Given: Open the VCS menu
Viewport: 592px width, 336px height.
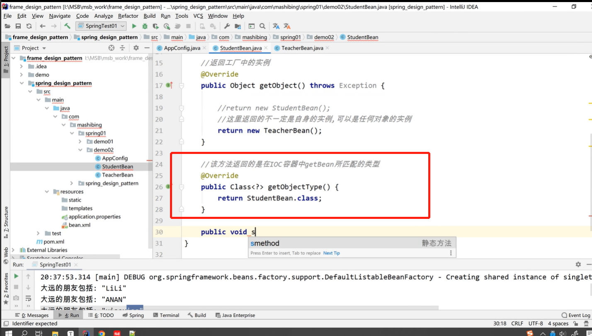Looking at the screenshot, I should [x=198, y=16].
